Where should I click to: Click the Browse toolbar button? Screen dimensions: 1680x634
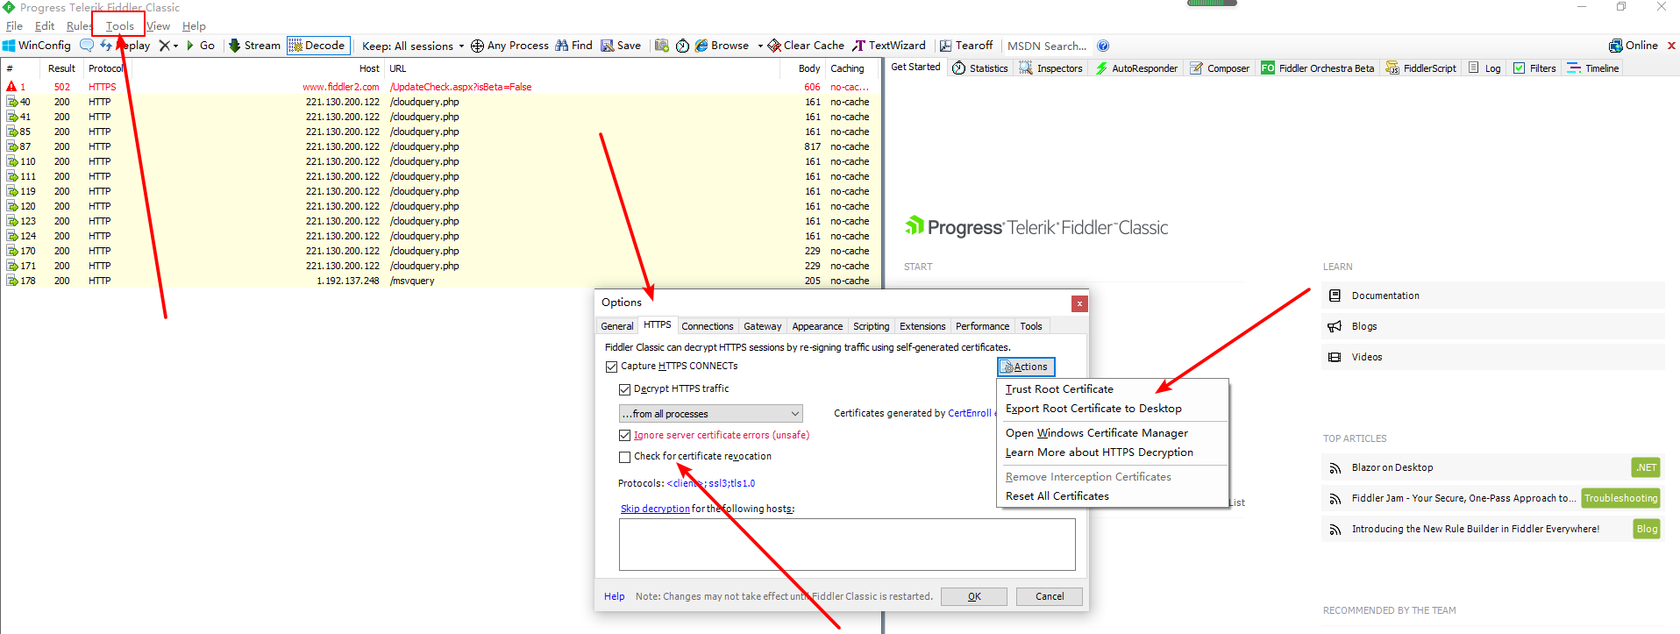pos(722,46)
